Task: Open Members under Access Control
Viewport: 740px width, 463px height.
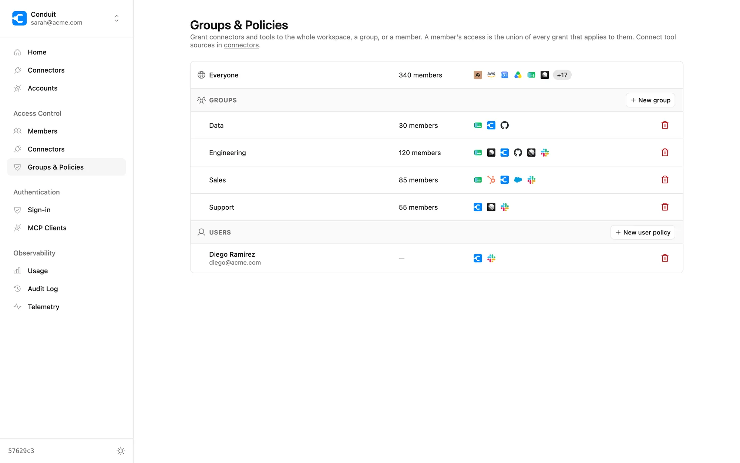Action: [67, 131]
